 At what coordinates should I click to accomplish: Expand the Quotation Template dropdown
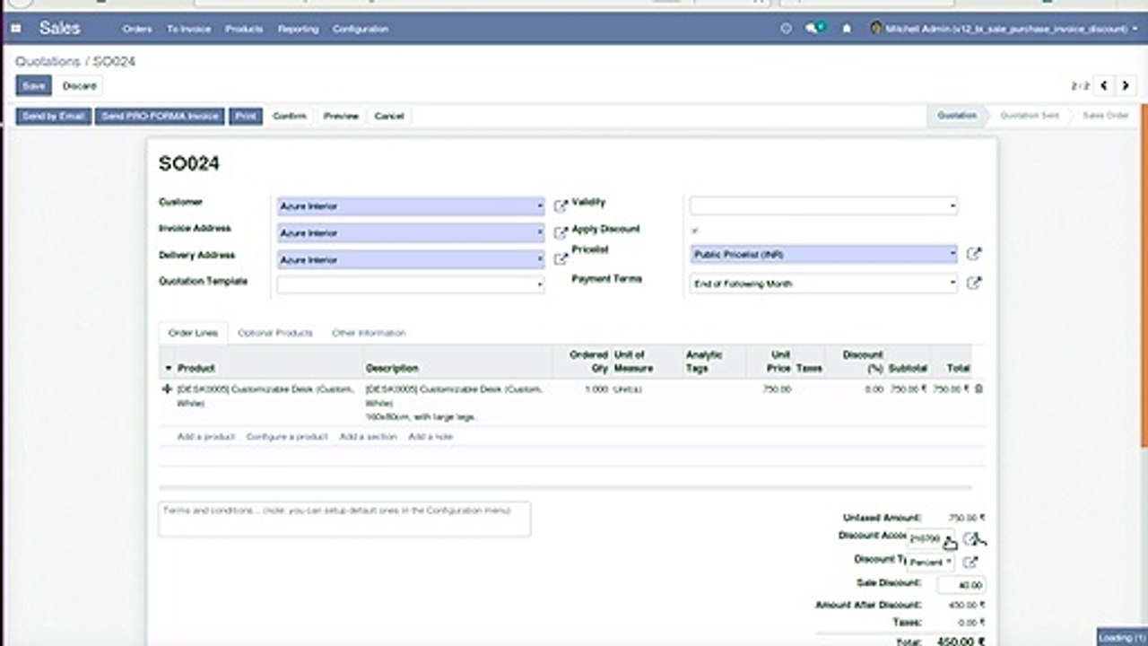(540, 284)
